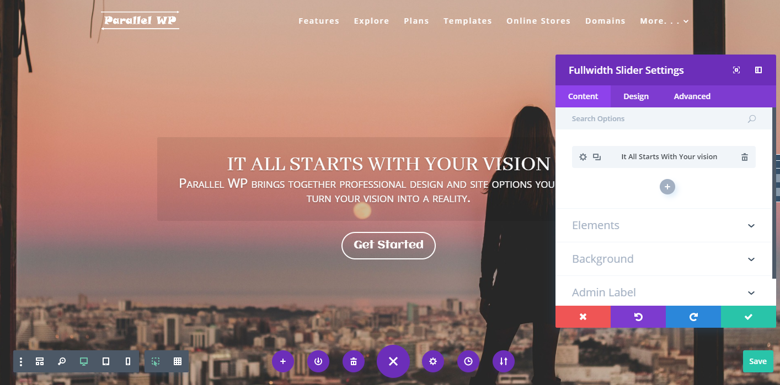Open wireframe view in bottom toolbar
780x385 pixels.
click(x=40, y=361)
